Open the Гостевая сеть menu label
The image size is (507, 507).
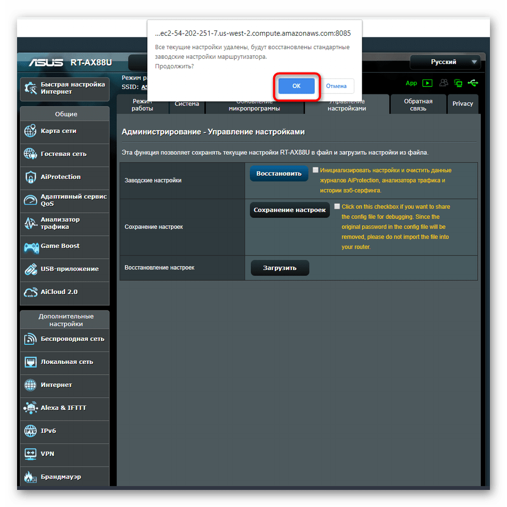64,154
